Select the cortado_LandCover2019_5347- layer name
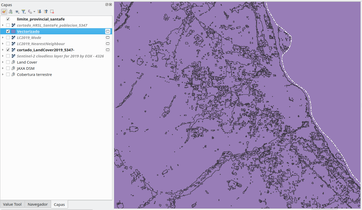The width and height of the screenshot is (362, 210). click(x=46, y=50)
